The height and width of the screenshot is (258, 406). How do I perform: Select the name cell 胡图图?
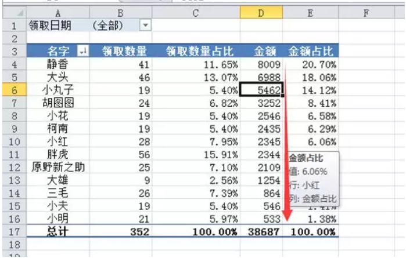click(58, 103)
